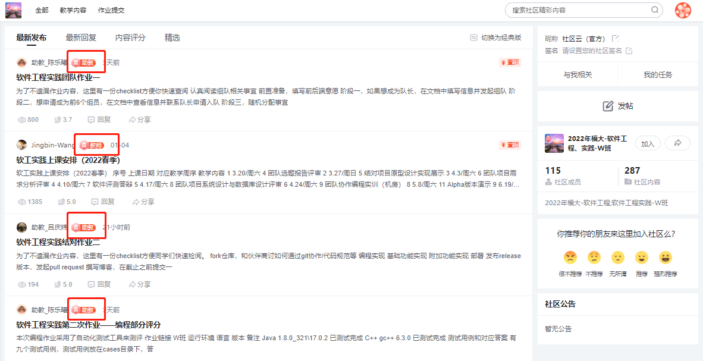Click view count 800 eye icon
Screen dimensions: 703x361
(x=21, y=120)
